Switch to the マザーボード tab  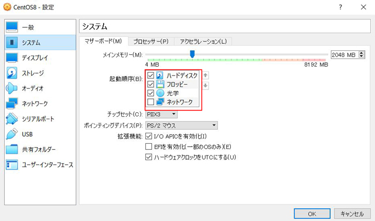point(103,42)
